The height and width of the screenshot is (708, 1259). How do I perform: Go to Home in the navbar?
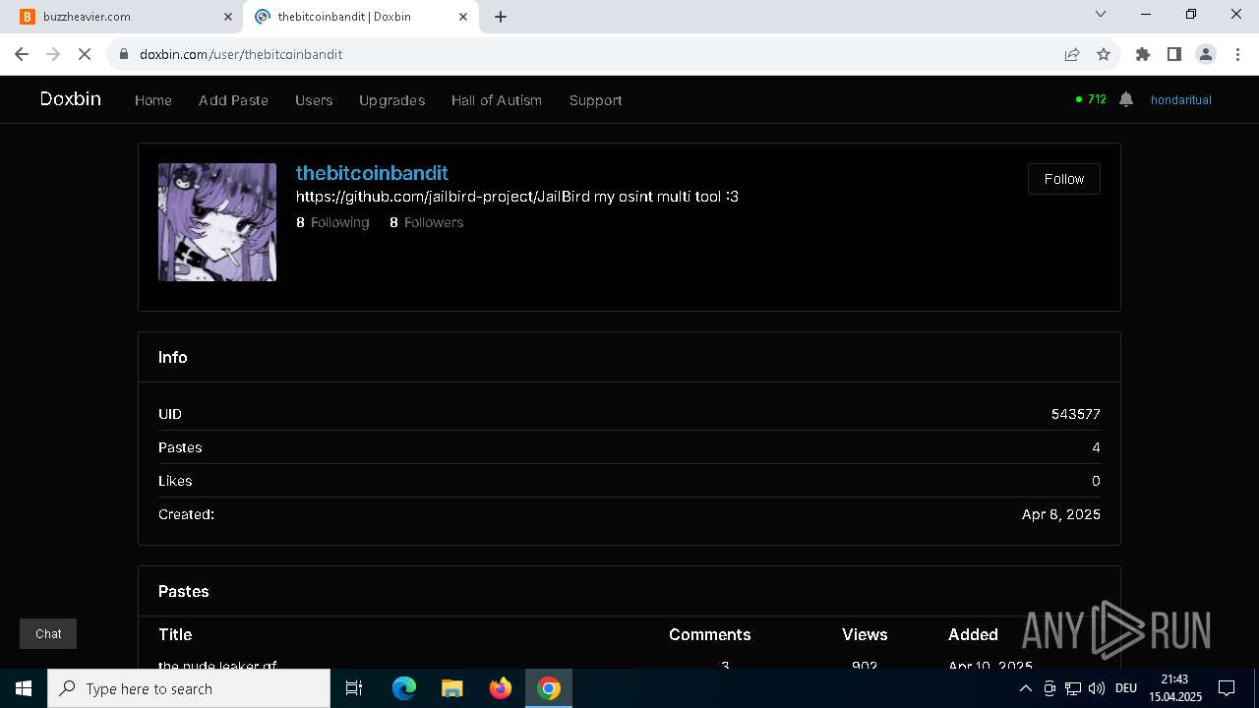click(153, 100)
